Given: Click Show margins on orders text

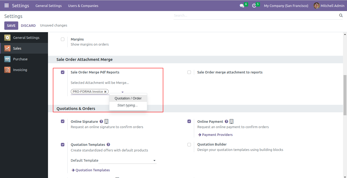Looking at the screenshot, I should [x=90, y=44].
